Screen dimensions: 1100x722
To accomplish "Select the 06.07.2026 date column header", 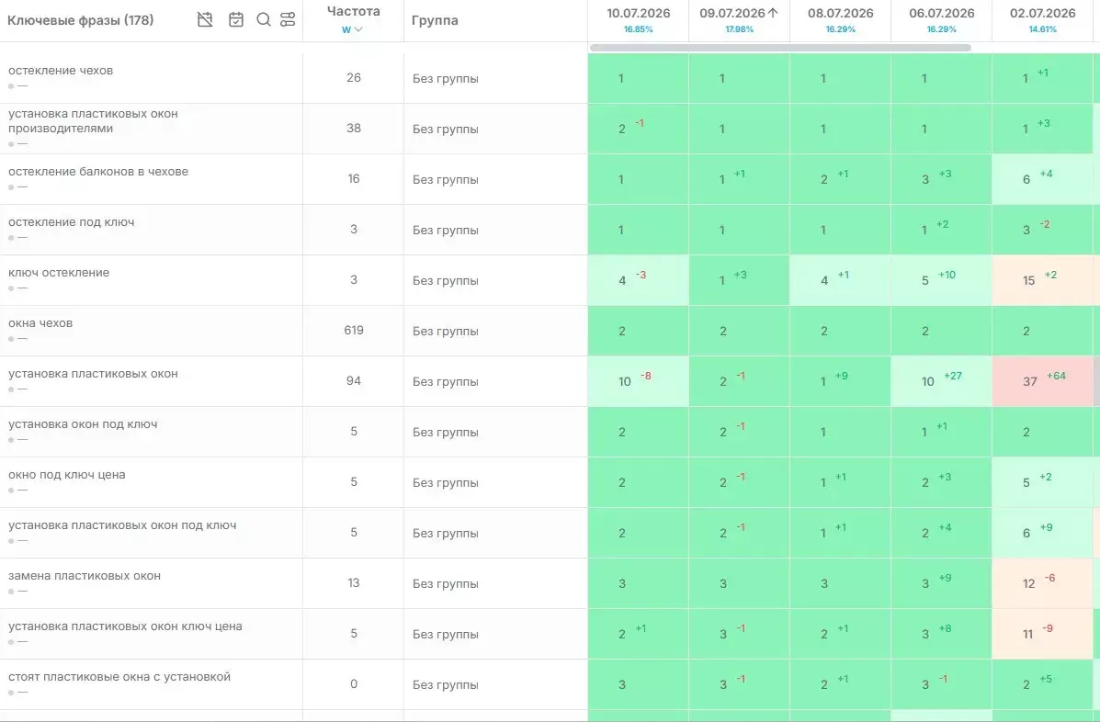I will pos(941,13).
